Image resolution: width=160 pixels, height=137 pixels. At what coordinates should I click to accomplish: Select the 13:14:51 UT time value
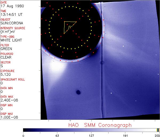click(11, 14)
